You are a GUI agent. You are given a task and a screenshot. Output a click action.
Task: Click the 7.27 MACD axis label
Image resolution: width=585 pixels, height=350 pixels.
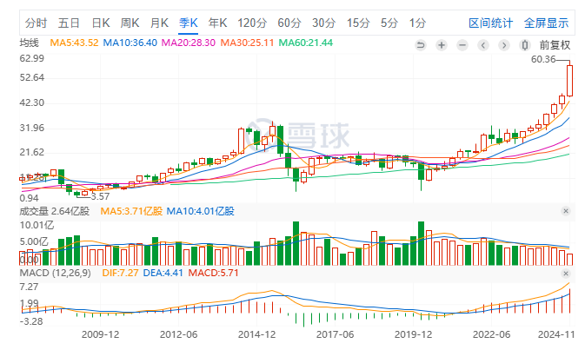click(29, 287)
